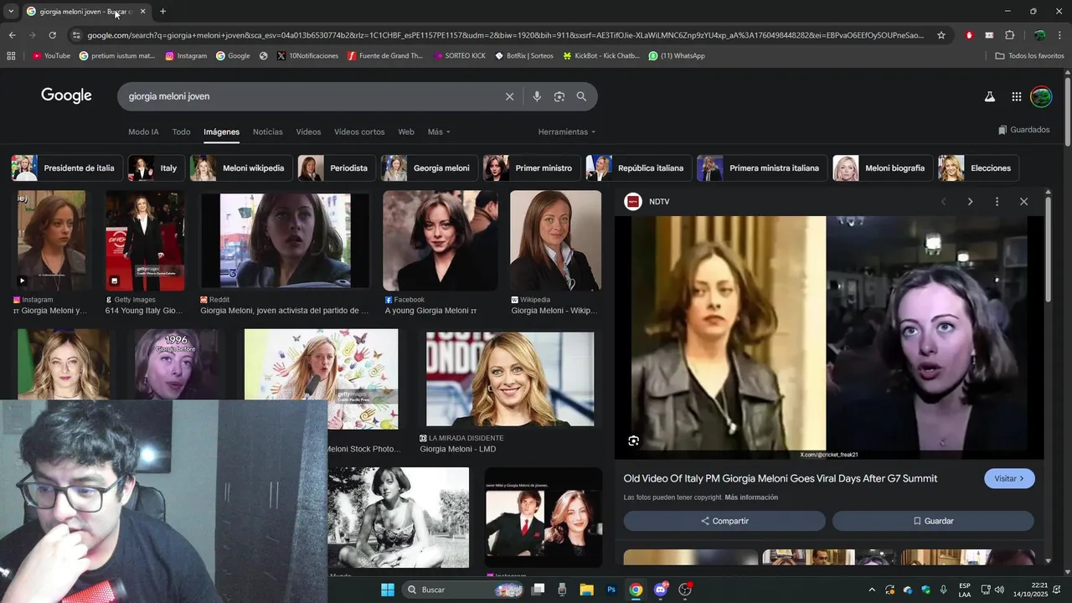Open OBS Studio from the taskbar
Image resolution: width=1072 pixels, height=603 pixels.
[685, 590]
